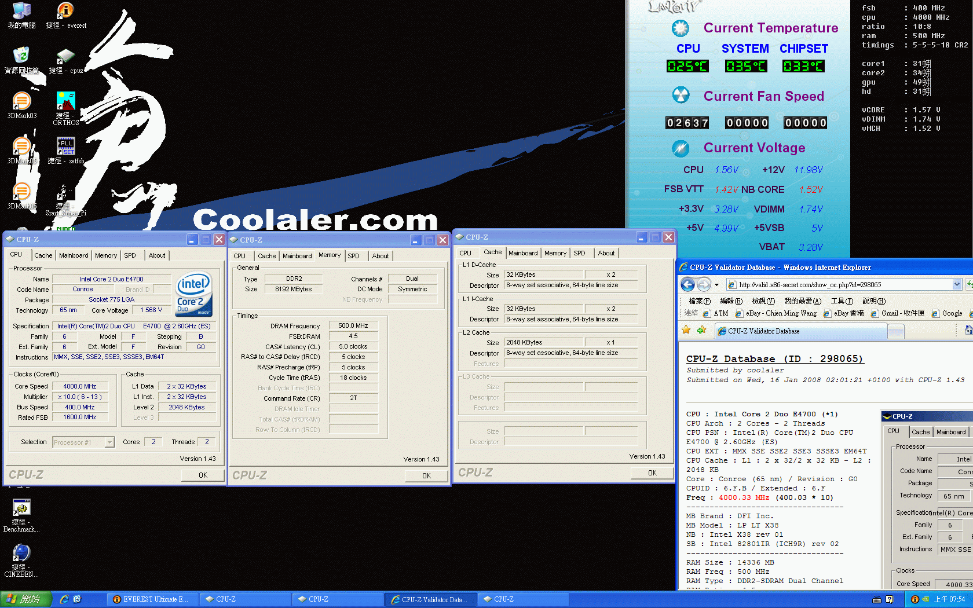Image resolution: width=973 pixels, height=608 pixels.
Task: Click the taskbar clock
Action: [950, 599]
